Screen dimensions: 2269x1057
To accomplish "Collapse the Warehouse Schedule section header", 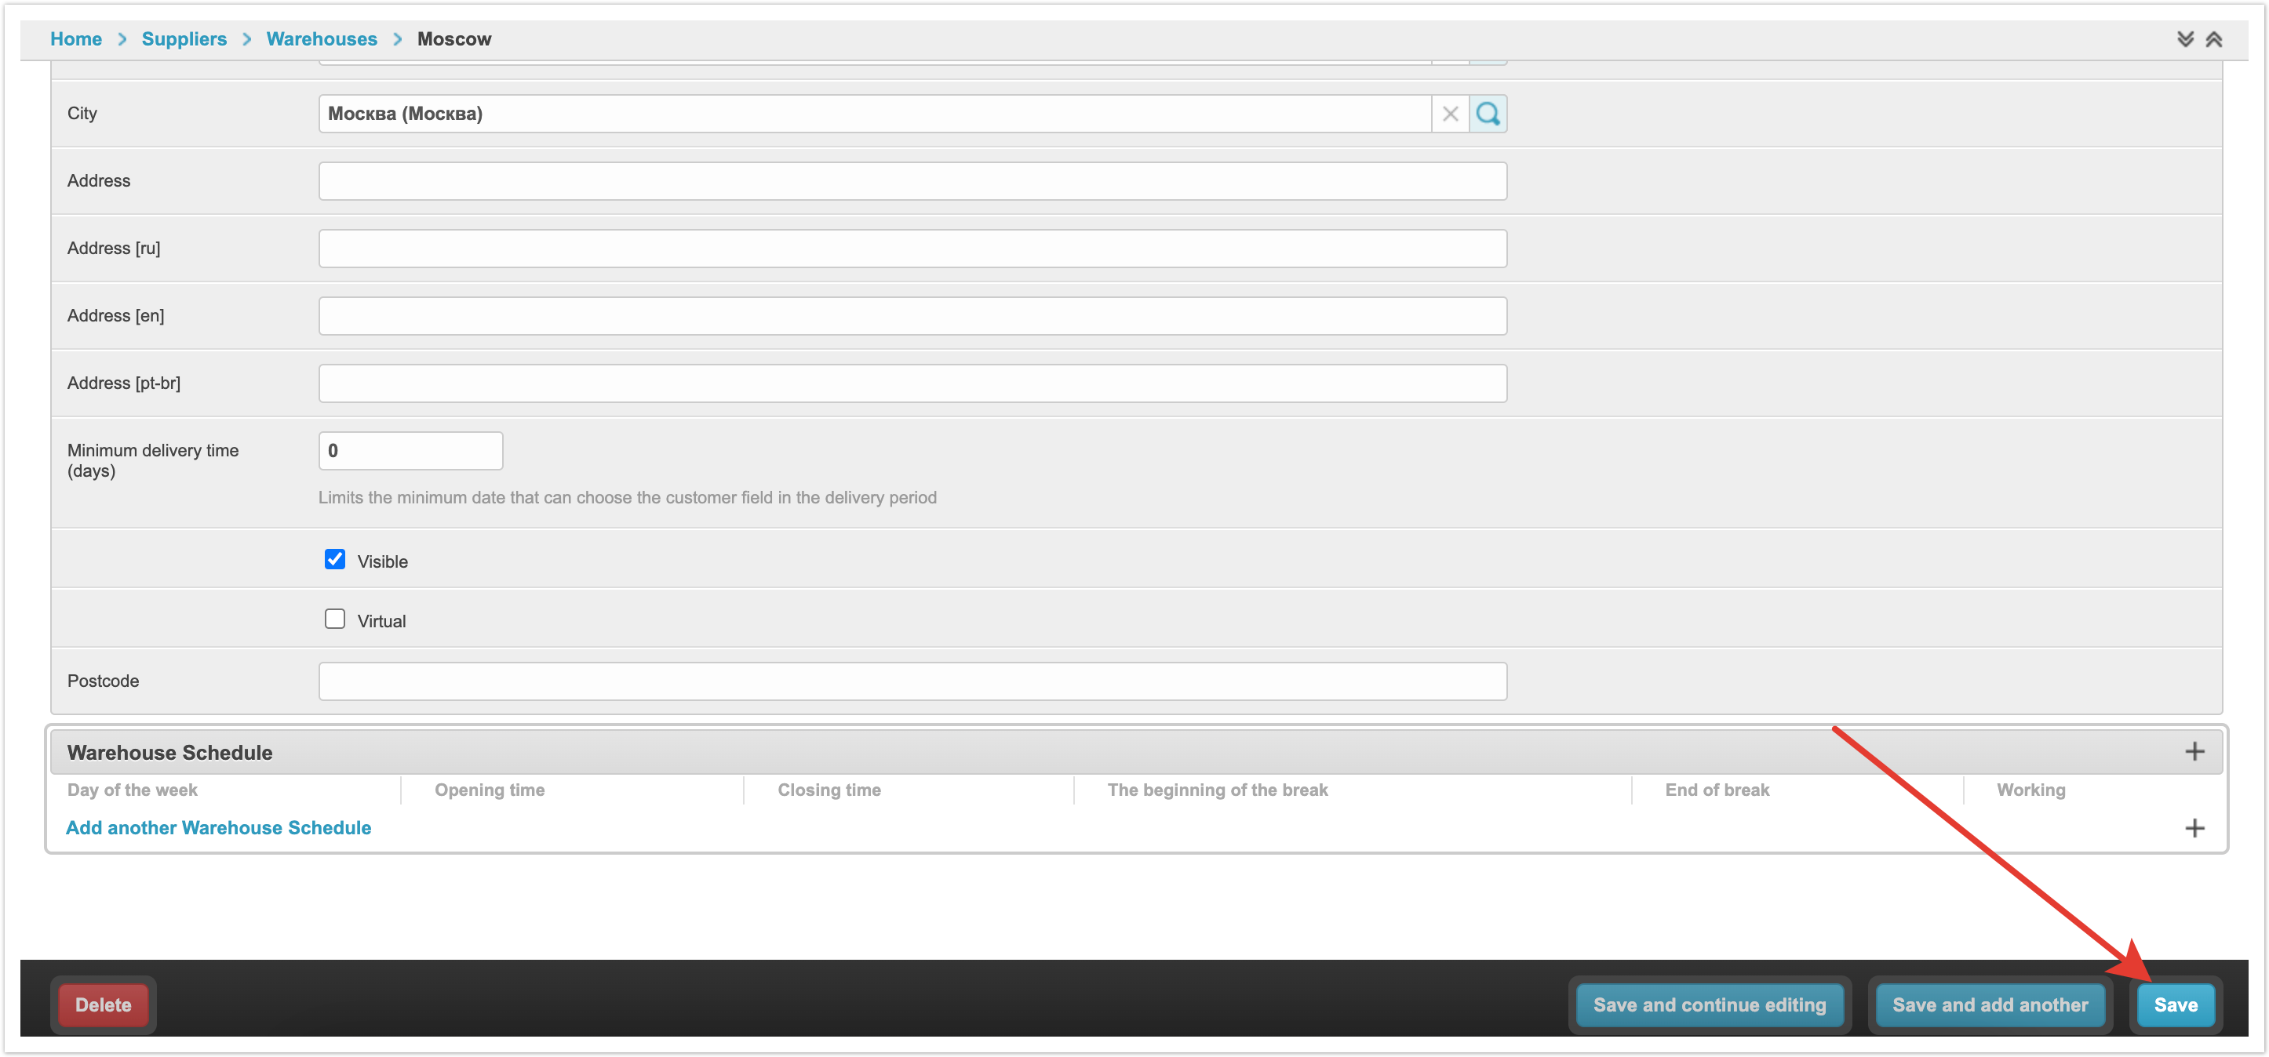I will (x=170, y=753).
